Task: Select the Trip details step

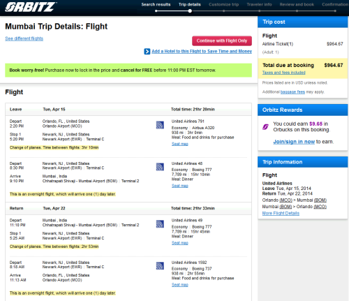Action: 190,4
